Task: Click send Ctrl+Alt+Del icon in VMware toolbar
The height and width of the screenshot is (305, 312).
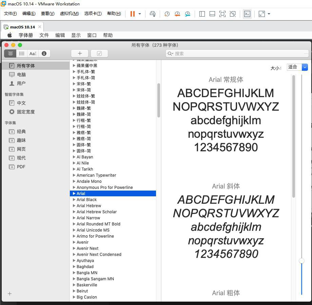Action: coord(153,14)
